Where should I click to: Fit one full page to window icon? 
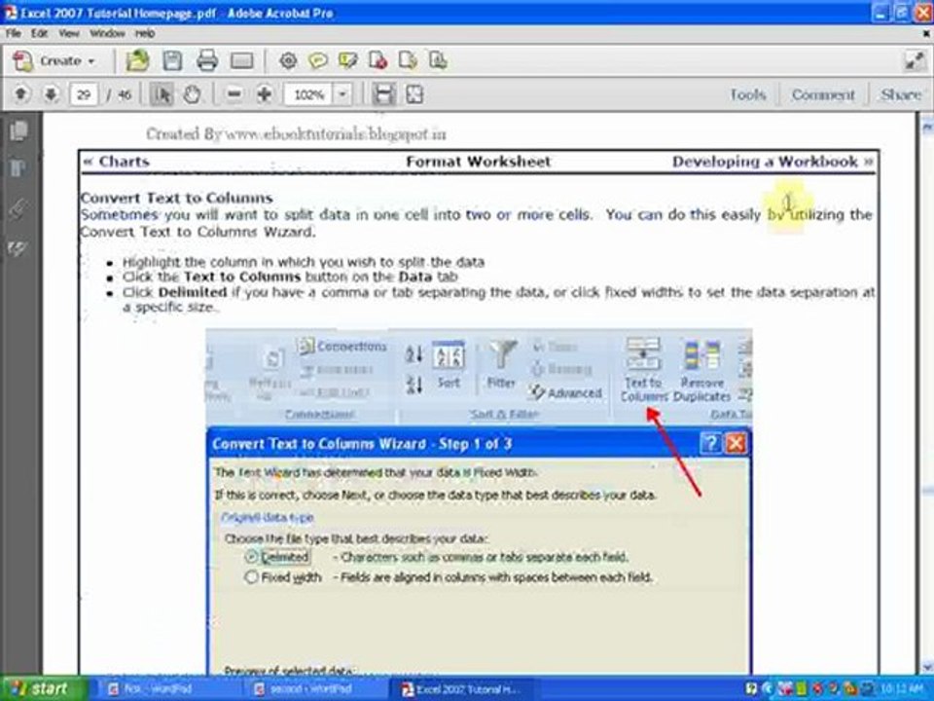pos(414,94)
